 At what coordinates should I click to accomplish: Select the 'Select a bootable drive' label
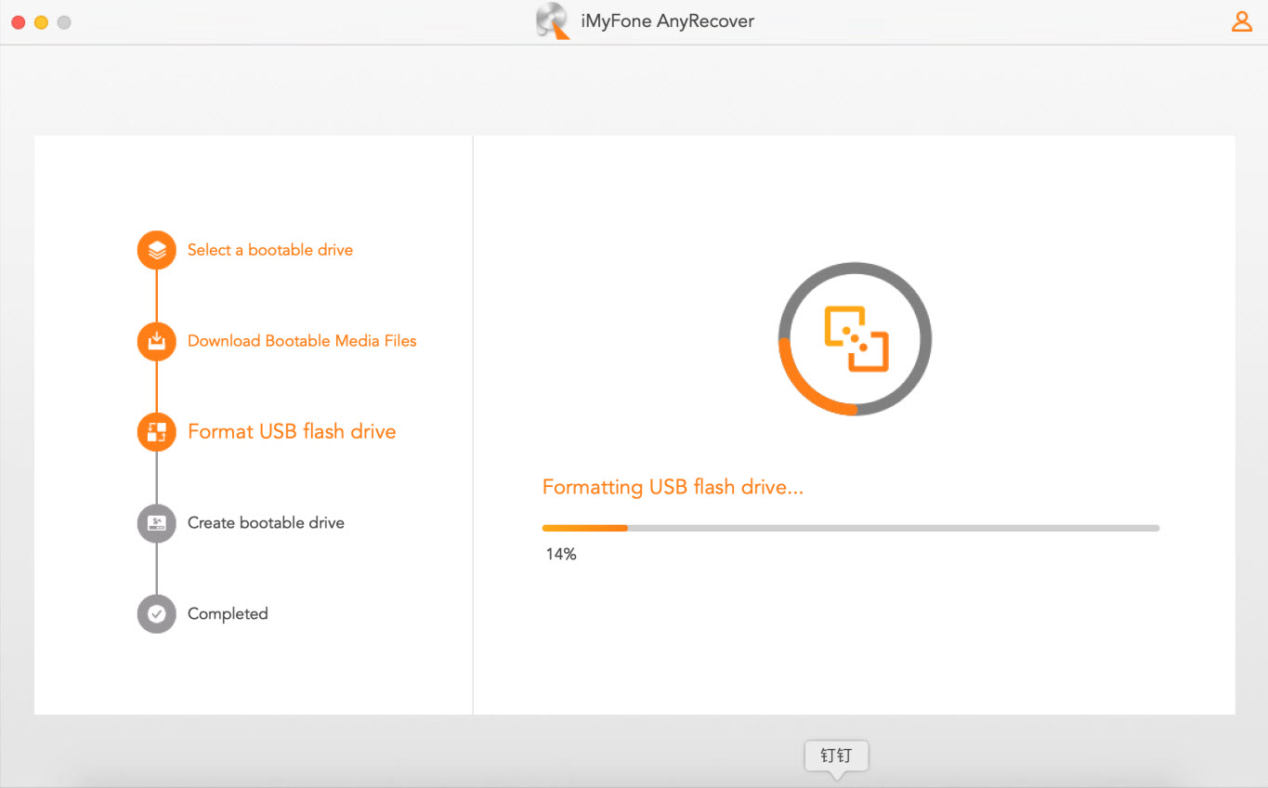[x=269, y=249]
